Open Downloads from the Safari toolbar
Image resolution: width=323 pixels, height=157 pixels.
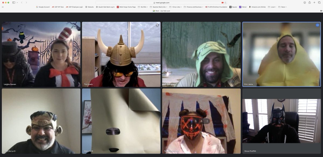[304, 2]
